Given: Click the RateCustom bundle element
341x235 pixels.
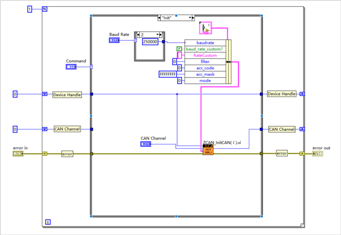Looking at the screenshot, I should pyautogui.click(x=206, y=56).
